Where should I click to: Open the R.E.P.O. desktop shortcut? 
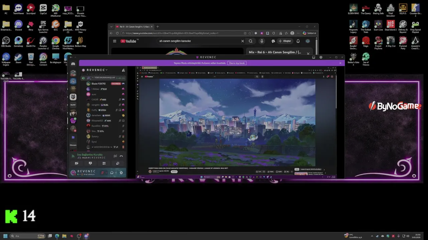point(403,9)
